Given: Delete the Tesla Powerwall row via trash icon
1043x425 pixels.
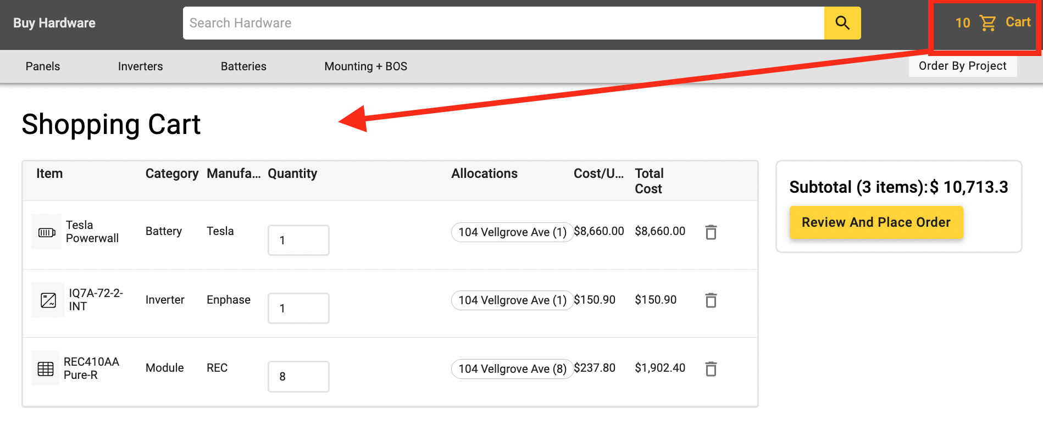Looking at the screenshot, I should pyautogui.click(x=711, y=232).
